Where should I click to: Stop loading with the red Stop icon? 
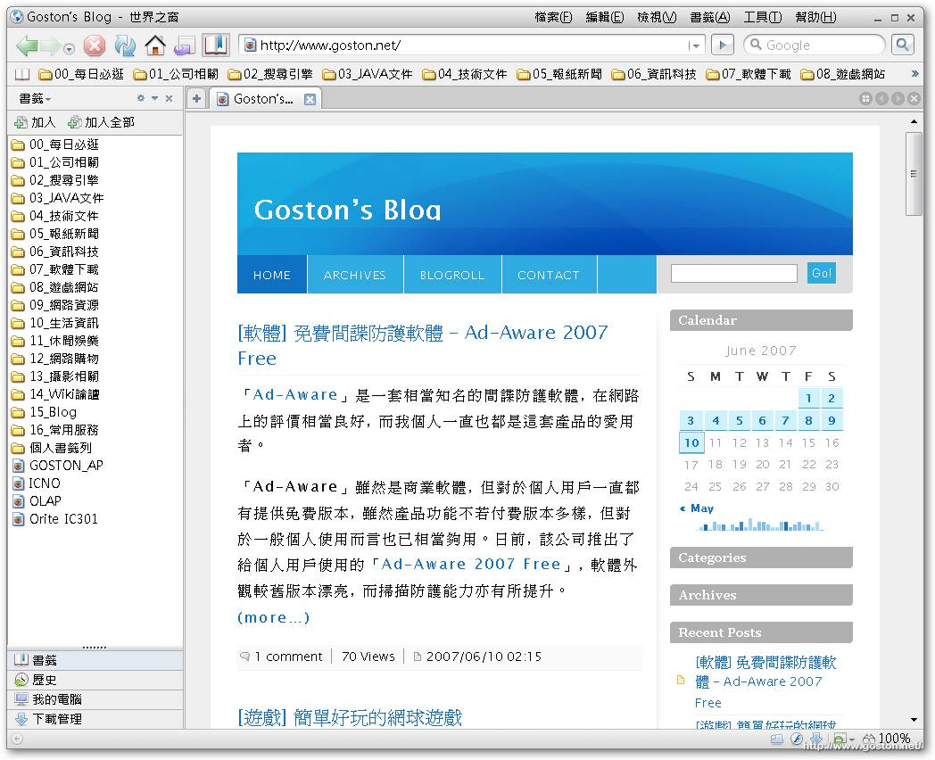pyautogui.click(x=95, y=45)
